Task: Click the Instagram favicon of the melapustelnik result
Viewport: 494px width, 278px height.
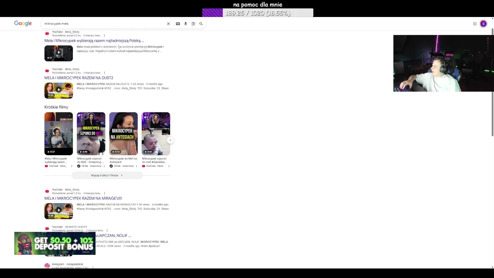Action: [x=47, y=266]
